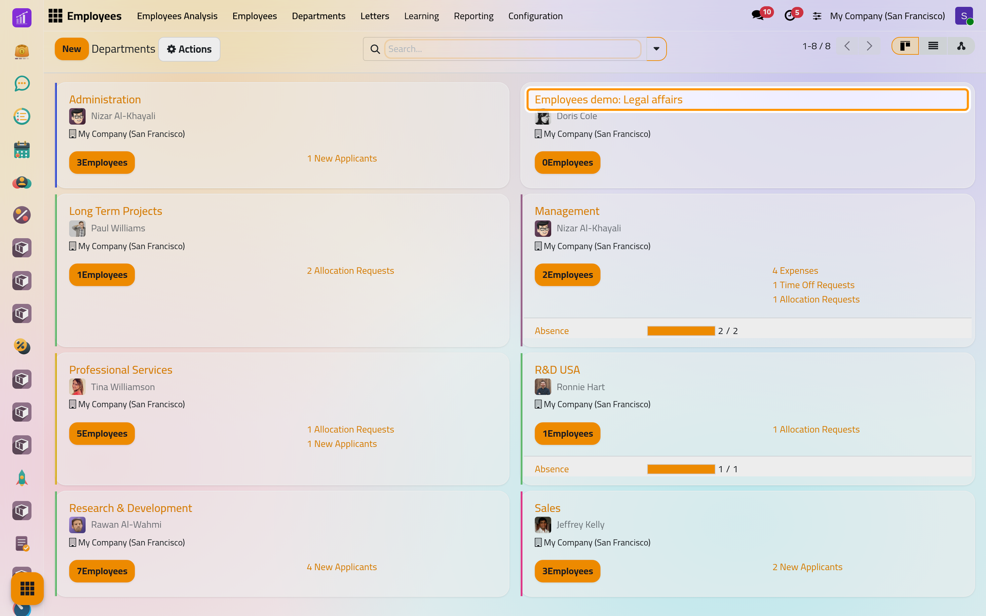Click the search magnifier icon
The width and height of the screenshot is (986, 616).
coord(375,49)
